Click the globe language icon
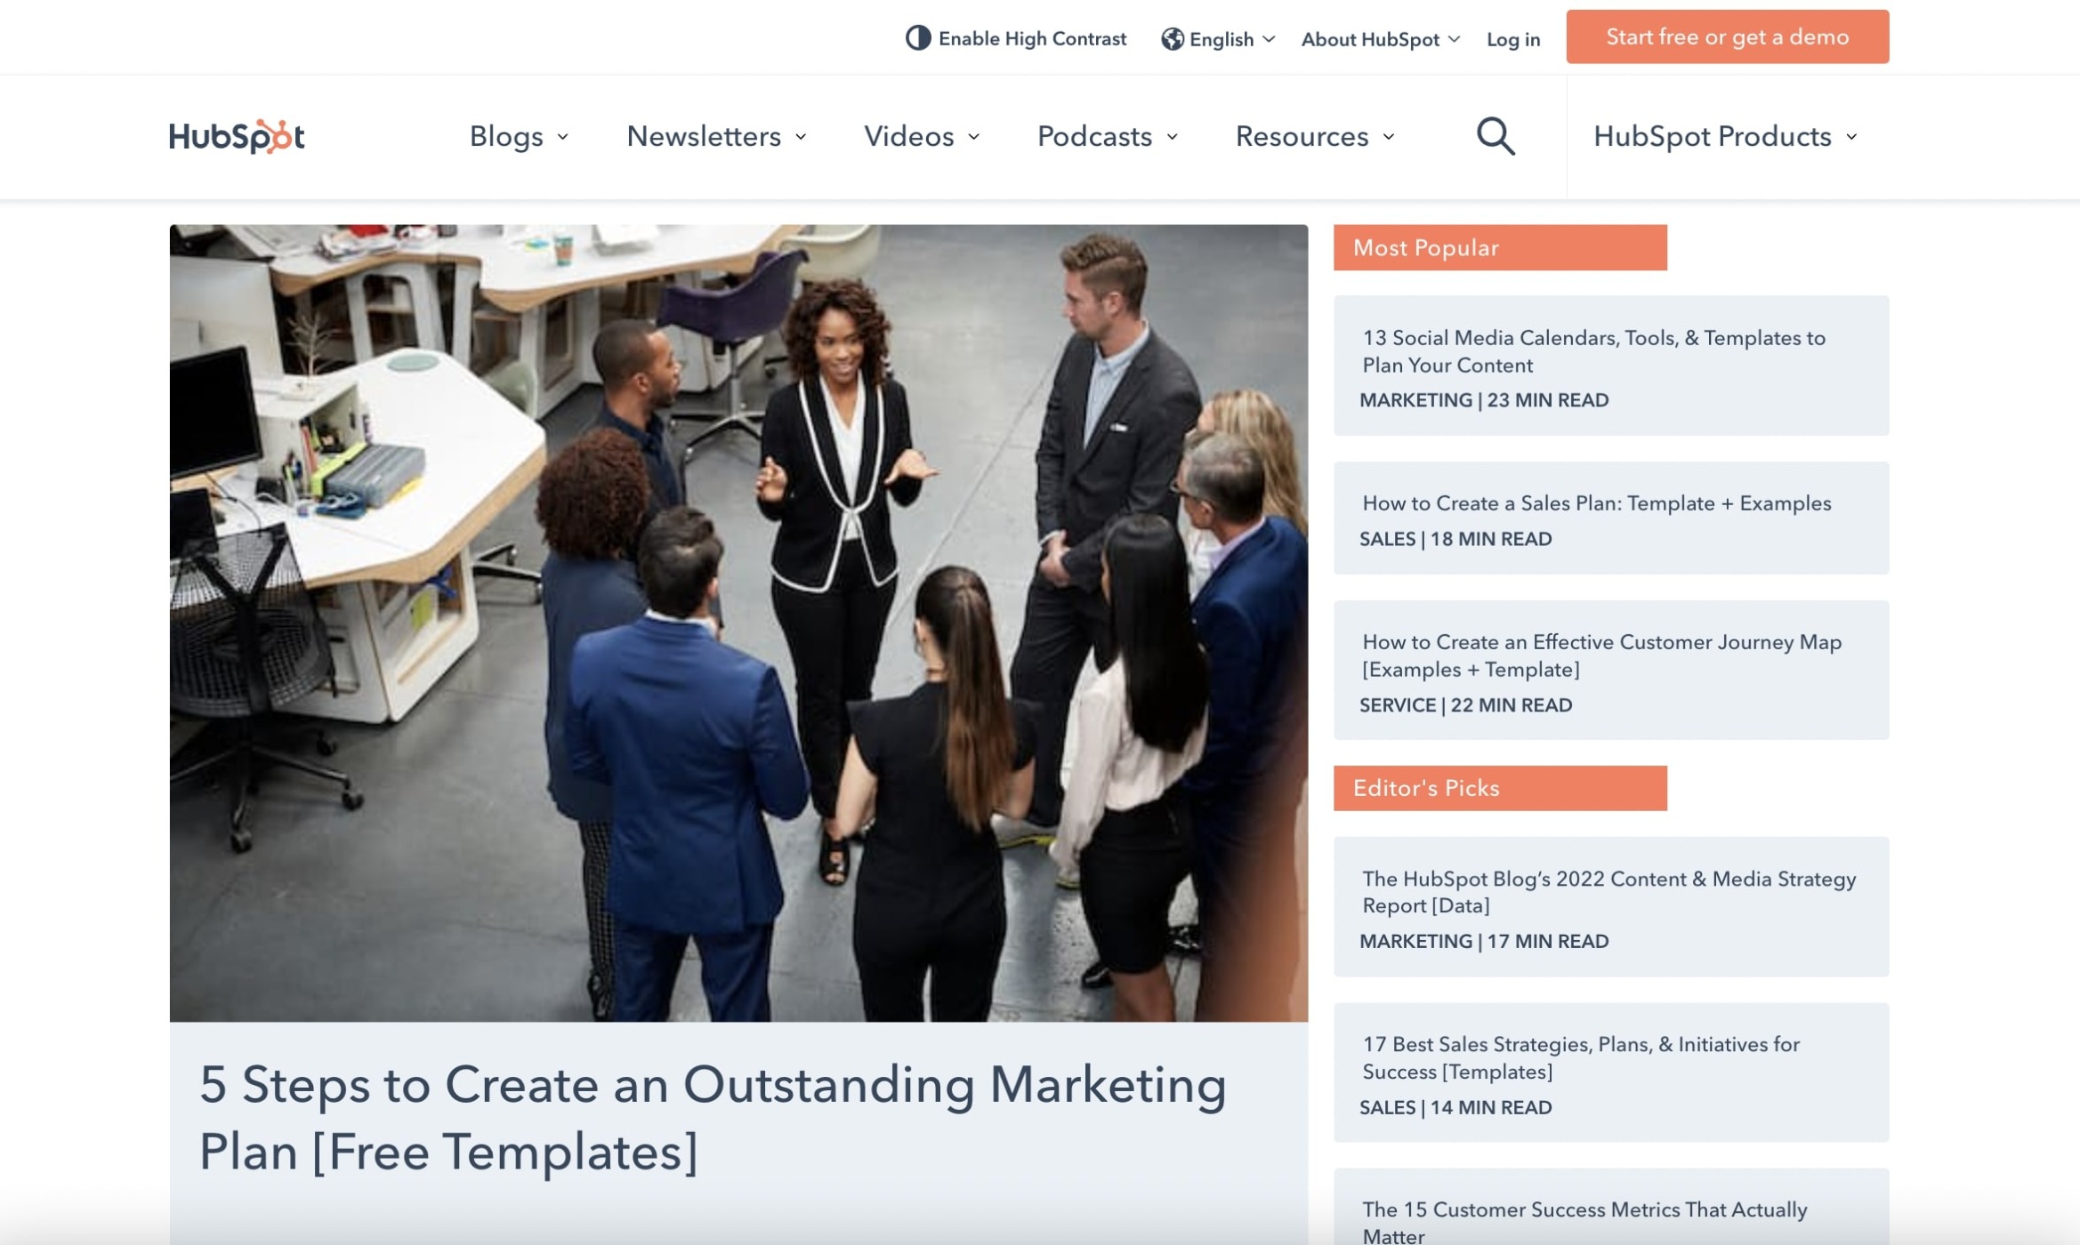Image resolution: width=2080 pixels, height=1245 pixels. (x=1172, y=39)
